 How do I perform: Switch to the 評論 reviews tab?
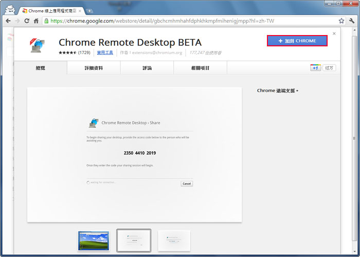147,68
